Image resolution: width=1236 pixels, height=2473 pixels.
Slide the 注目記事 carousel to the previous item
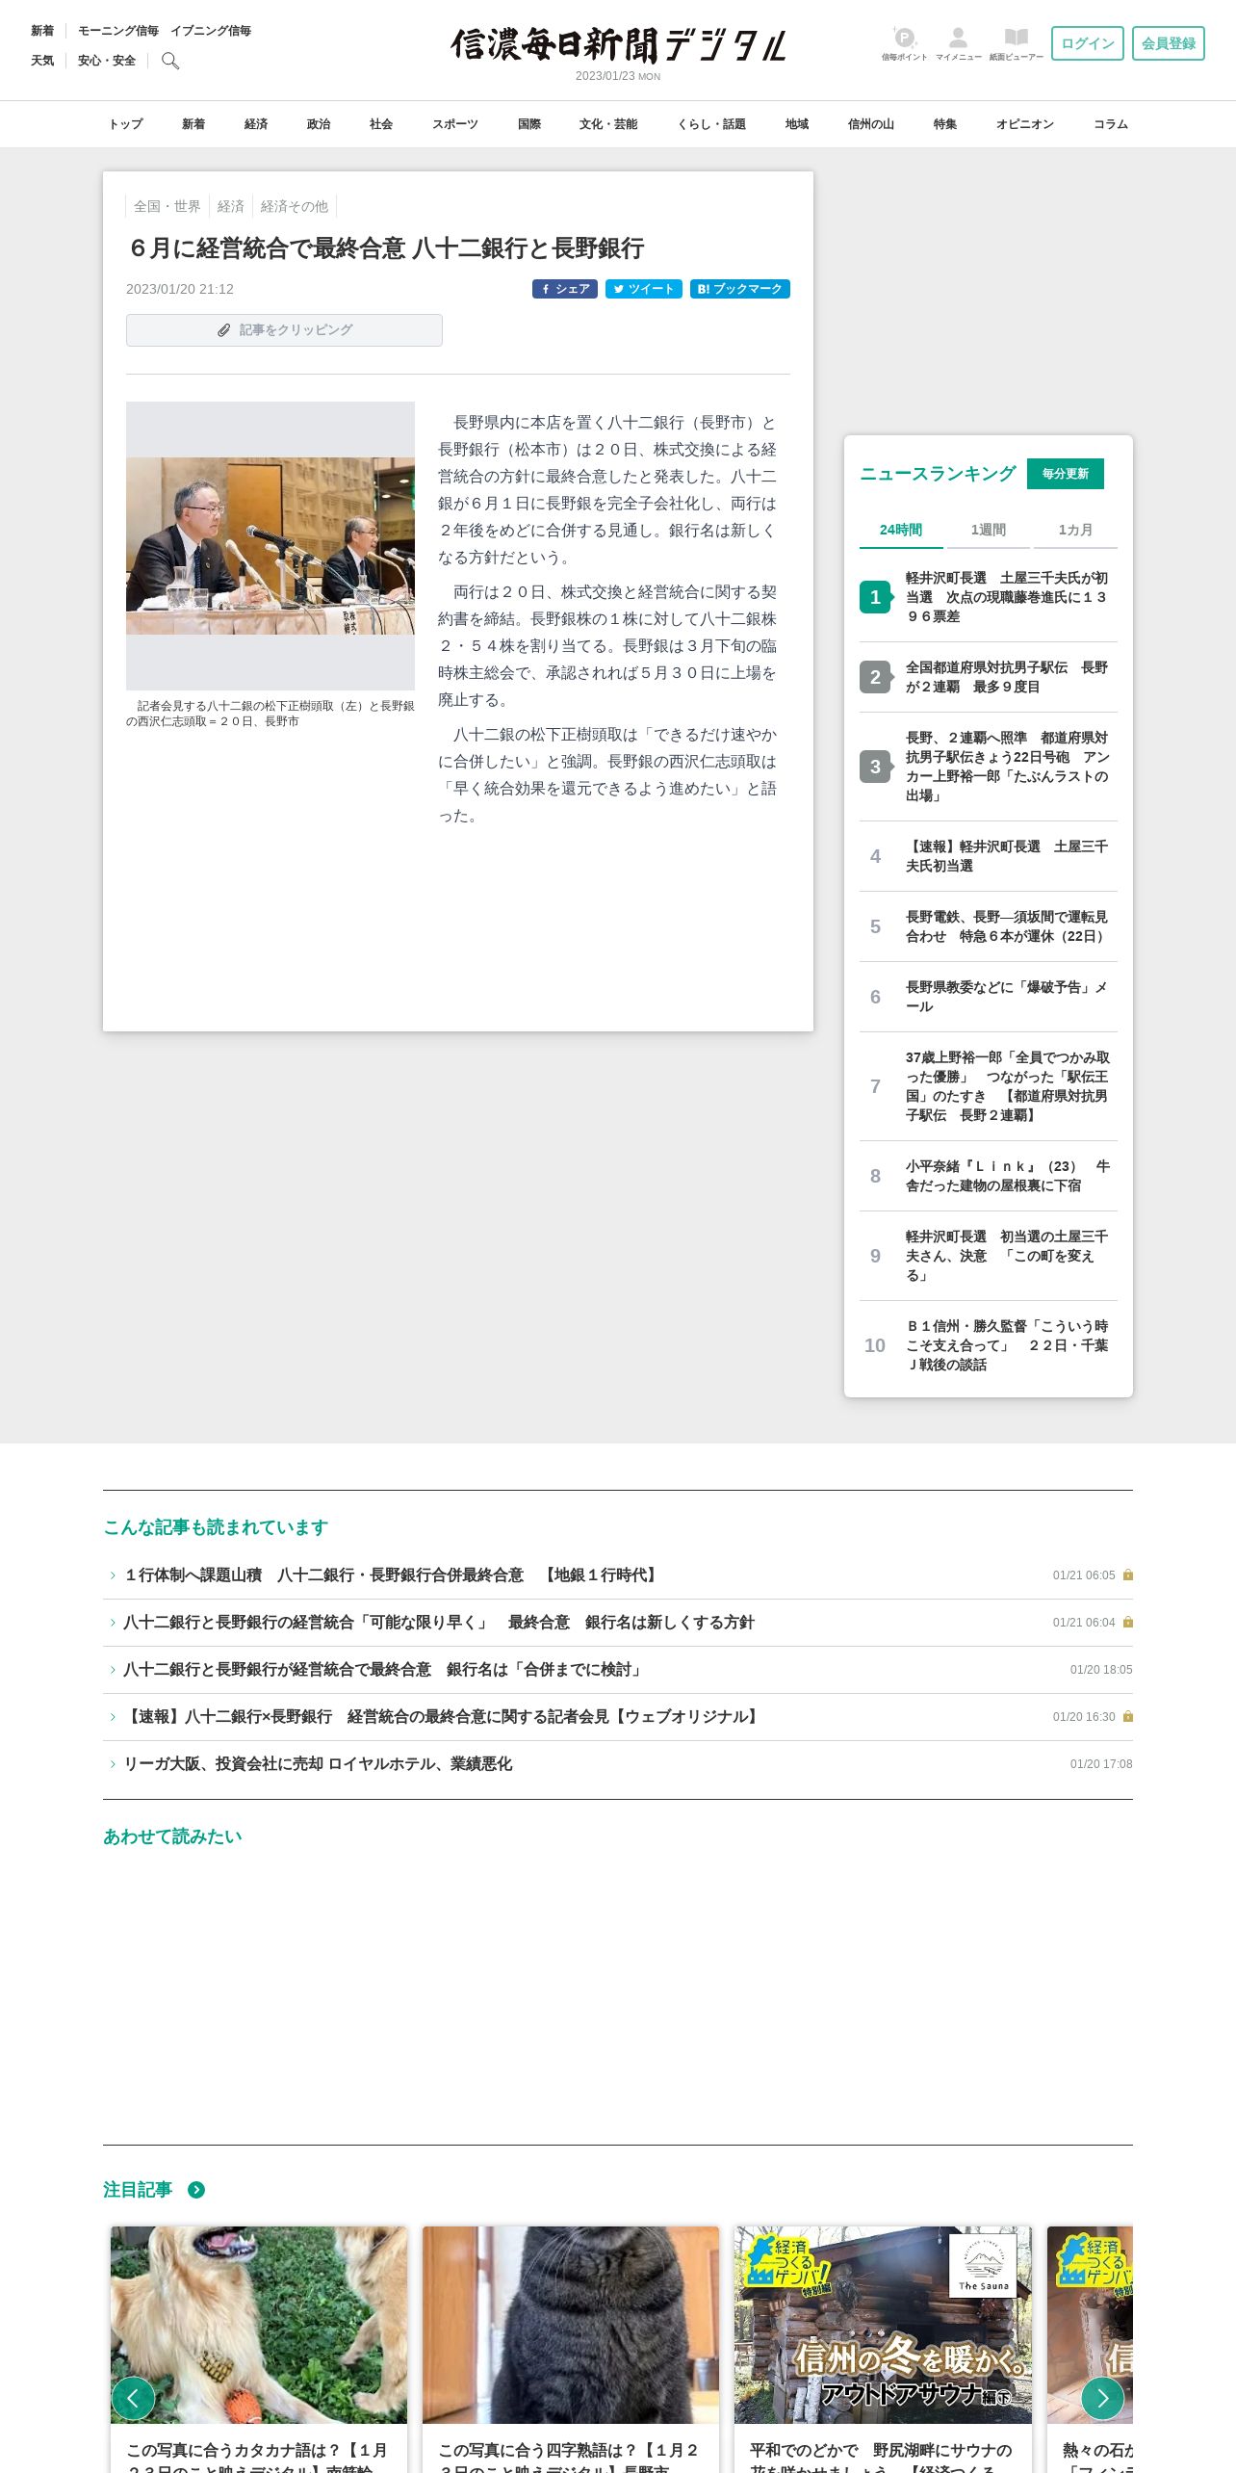(x=133, y=2398)
